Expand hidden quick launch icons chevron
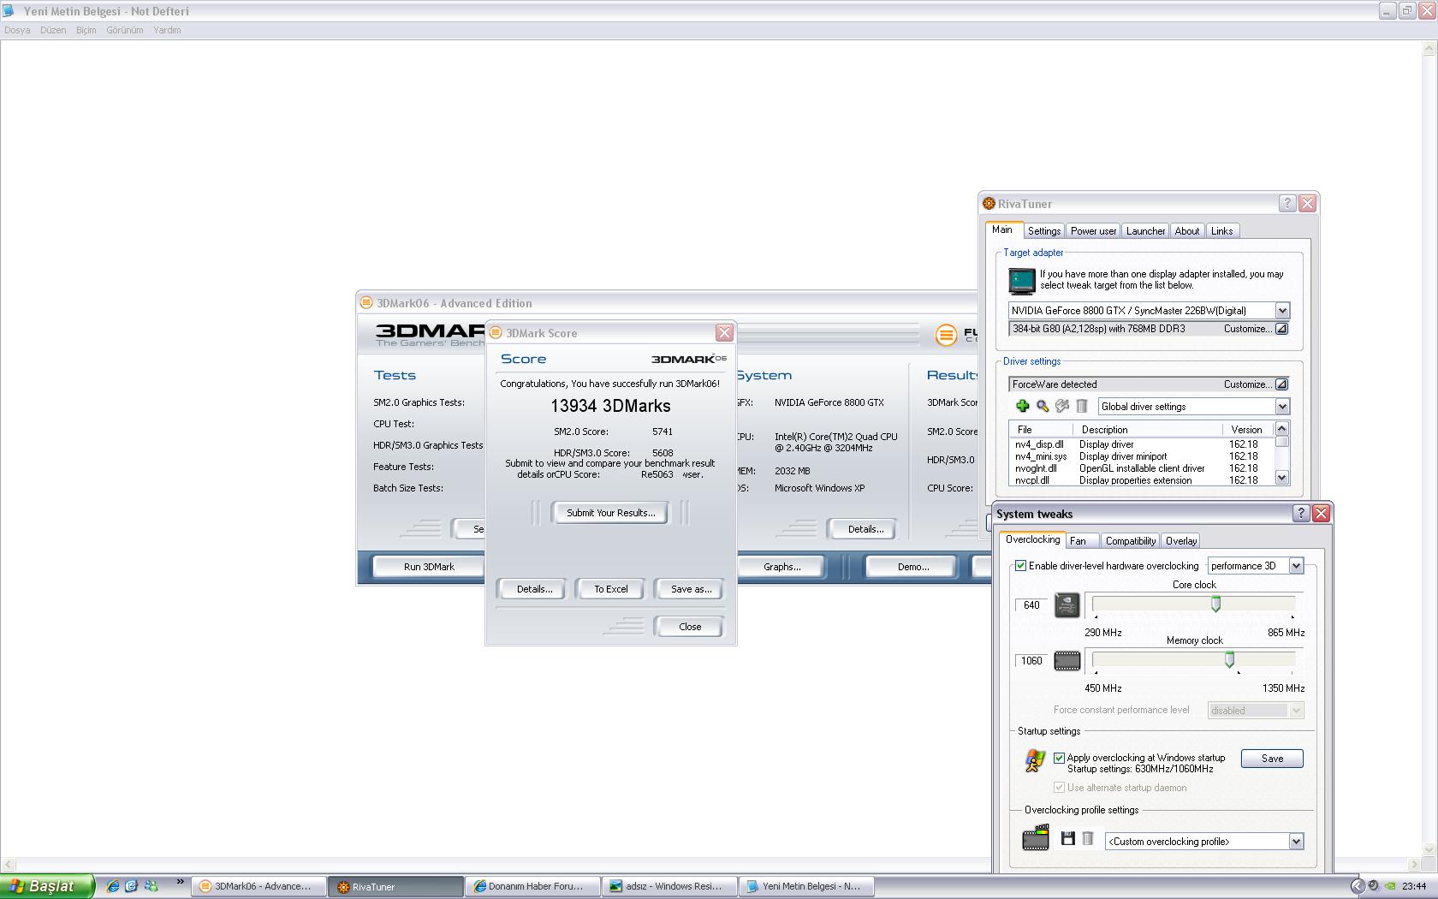The width and height of the screenshot is (1438, 899). point(180,882)
